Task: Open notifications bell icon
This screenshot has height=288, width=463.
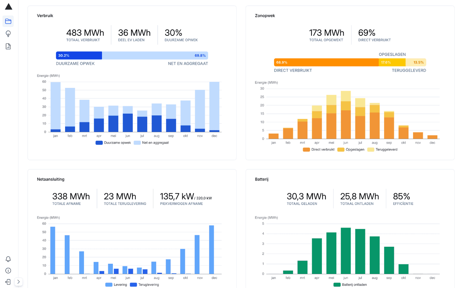Action: 8,259
